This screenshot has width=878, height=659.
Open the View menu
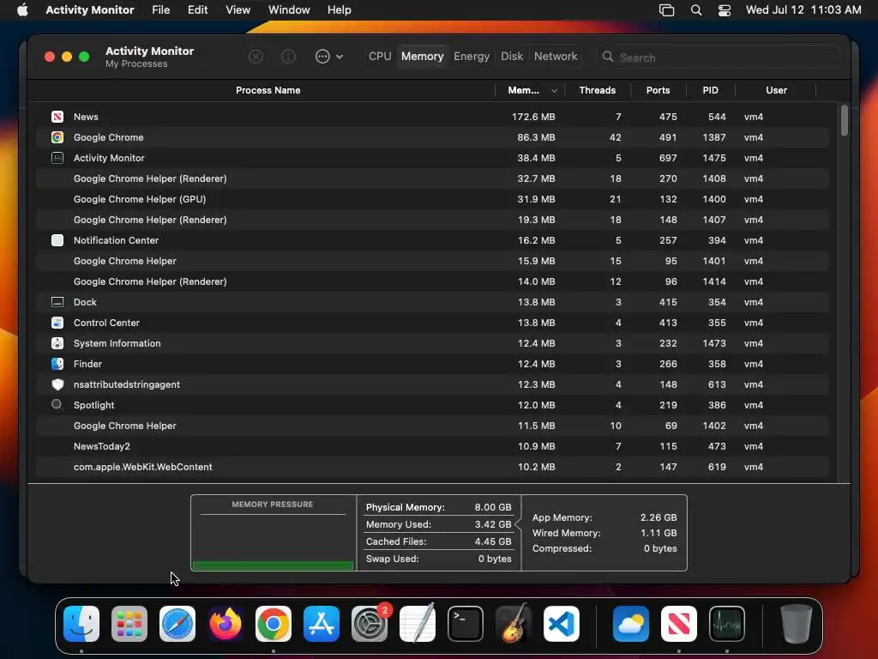point(238,10)
